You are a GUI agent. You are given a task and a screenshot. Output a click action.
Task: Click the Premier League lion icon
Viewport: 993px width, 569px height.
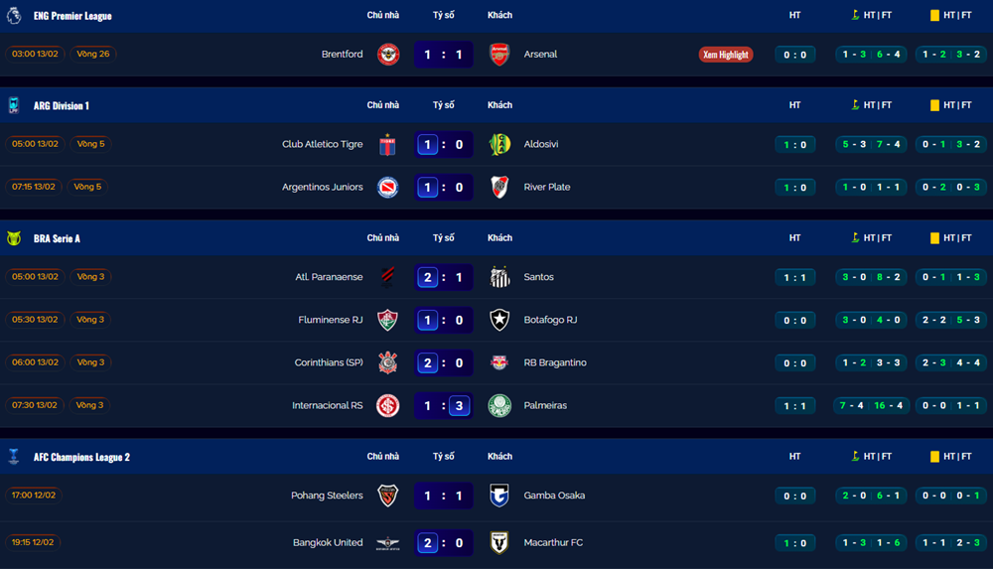pos(14,16)
